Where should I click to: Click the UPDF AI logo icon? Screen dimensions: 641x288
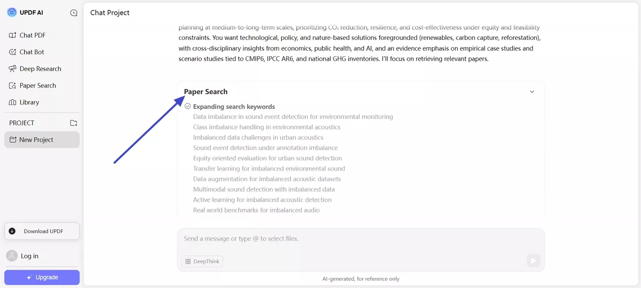[x=12, y=12]
